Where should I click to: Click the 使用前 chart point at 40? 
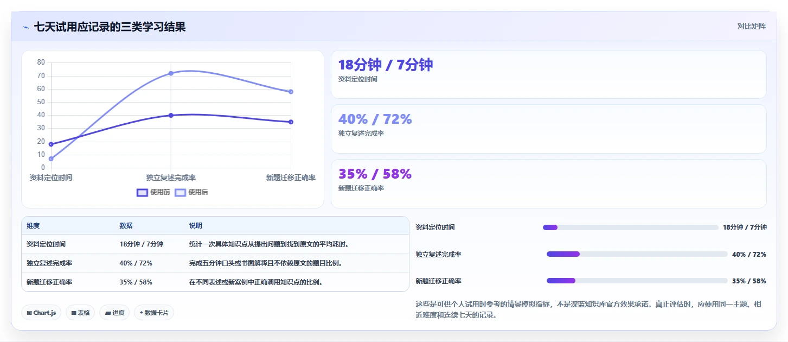pos(171,115)
